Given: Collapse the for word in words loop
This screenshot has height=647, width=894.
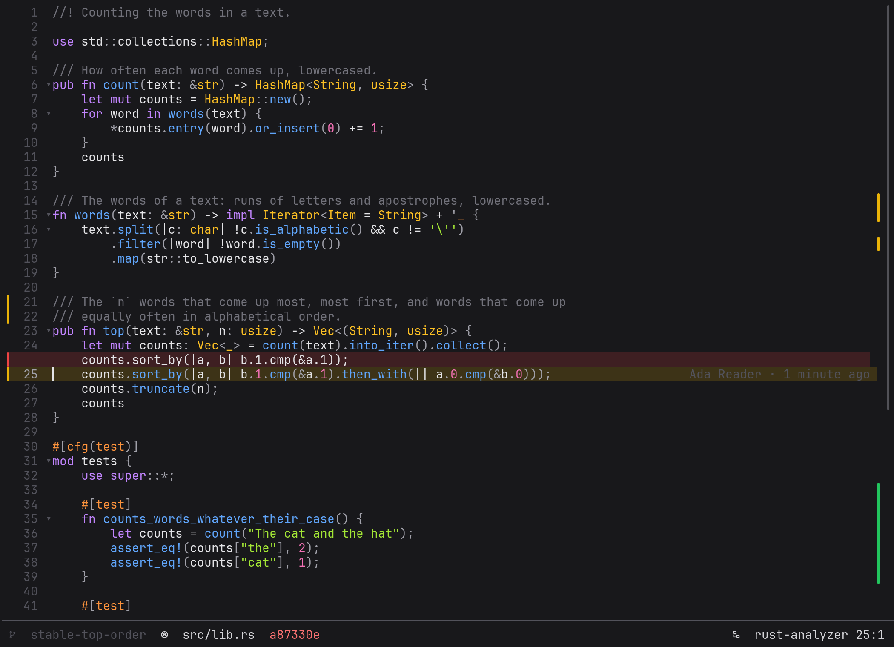Looking at the screenshot, I should (49, 114).
